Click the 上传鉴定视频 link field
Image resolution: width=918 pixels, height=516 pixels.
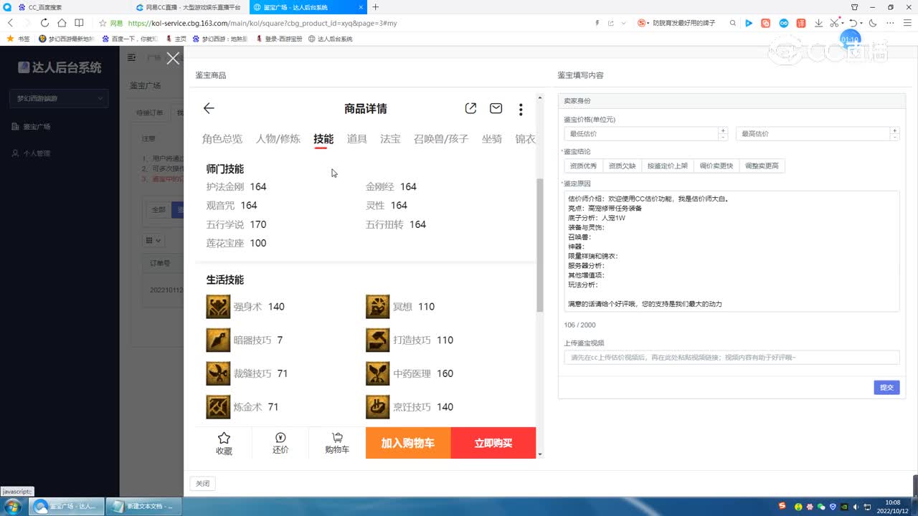[x=732, y=358]
